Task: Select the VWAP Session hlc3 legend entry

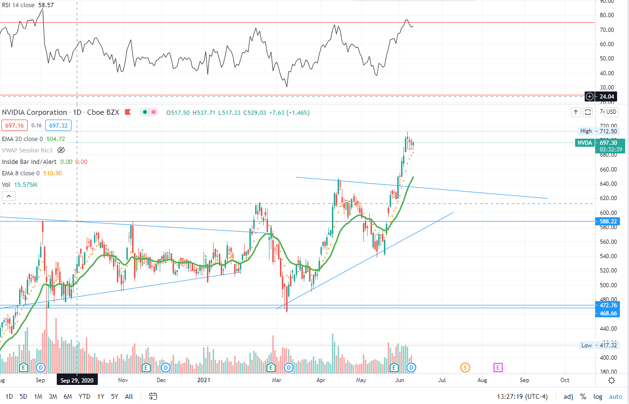Action: 28,150
